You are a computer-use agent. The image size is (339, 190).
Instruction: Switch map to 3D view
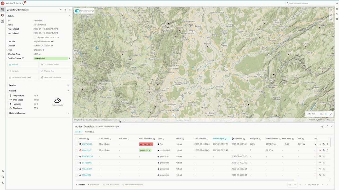click(331, 10)
